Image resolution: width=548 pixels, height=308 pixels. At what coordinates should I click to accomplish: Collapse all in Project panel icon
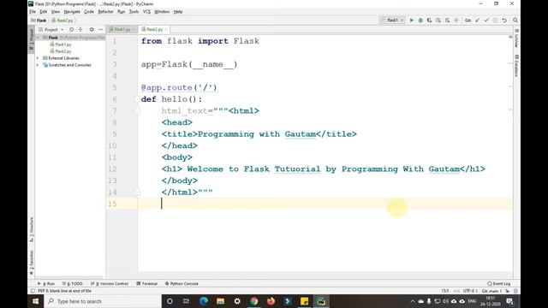tap(80, 30)
